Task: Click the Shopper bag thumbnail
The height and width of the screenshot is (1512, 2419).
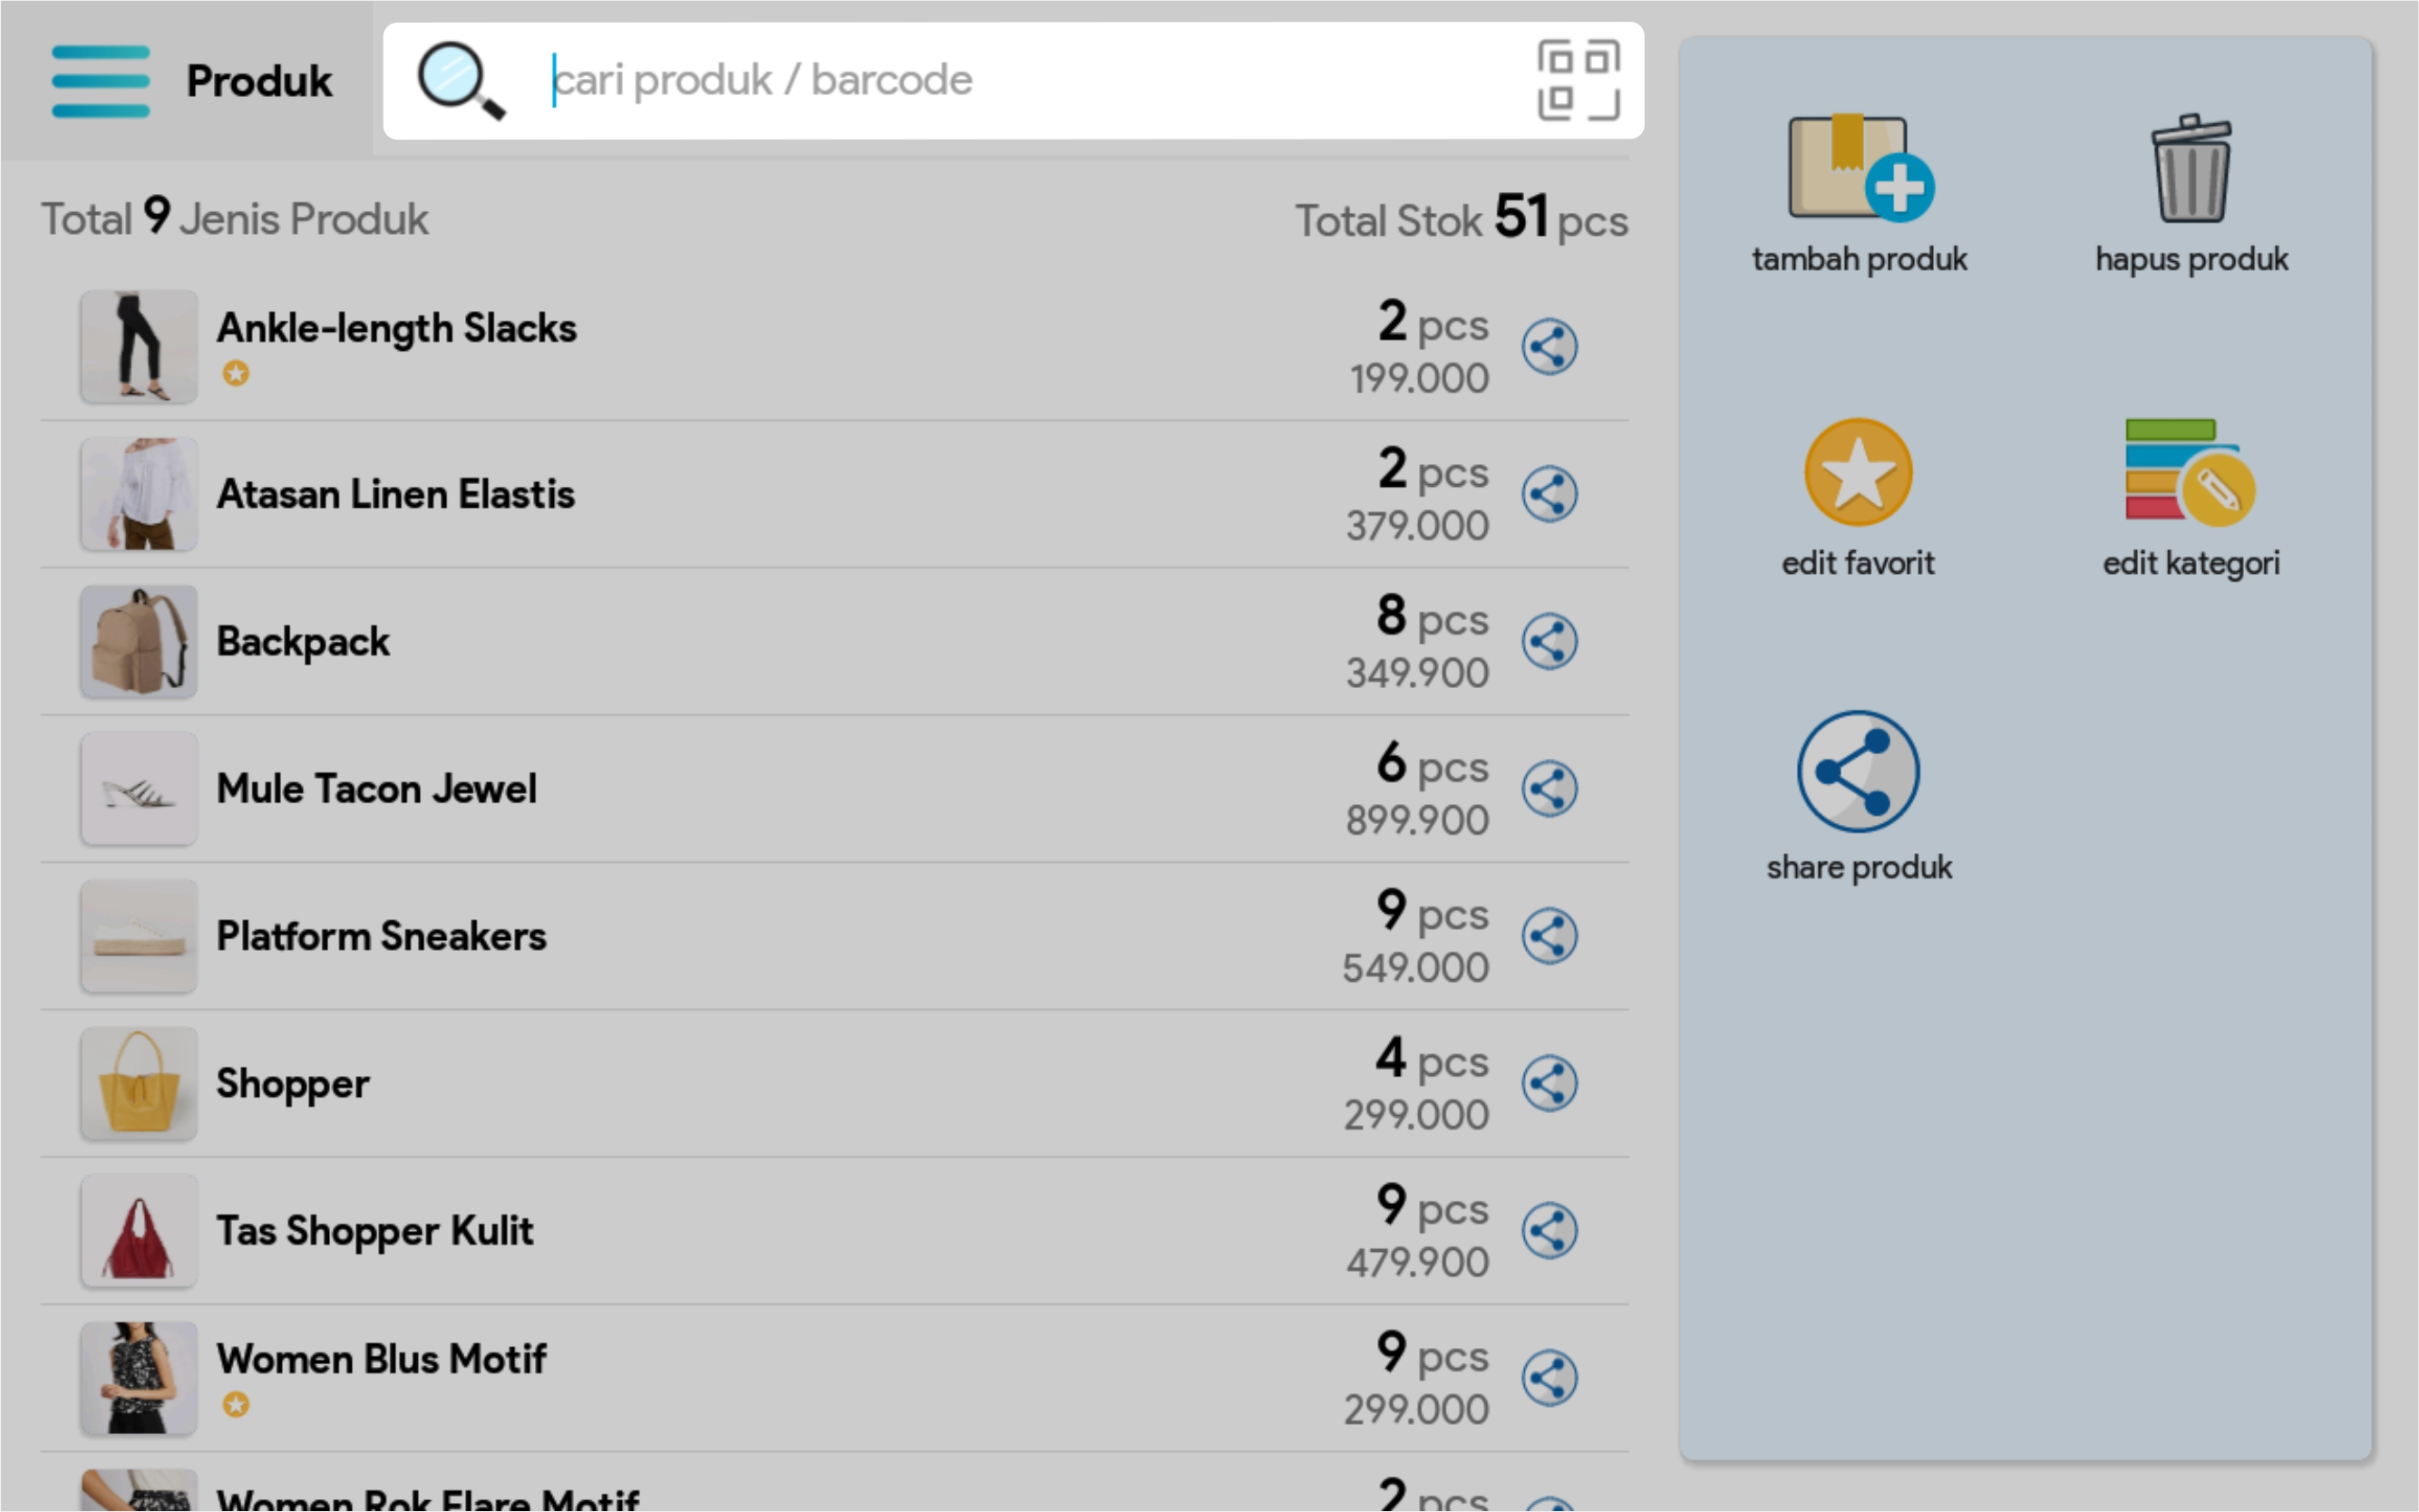Action: [x=139, y=1084]
